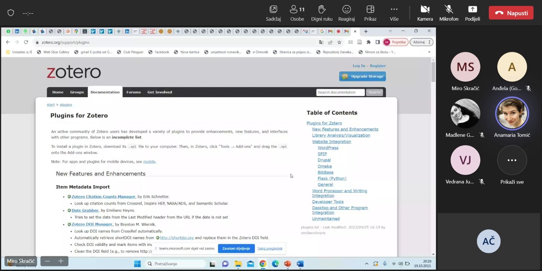Toggle the Kamera on or off

coord(425,13)
